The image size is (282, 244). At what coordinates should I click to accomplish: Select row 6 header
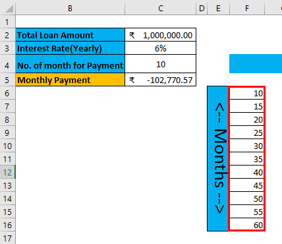pos(7,93)
